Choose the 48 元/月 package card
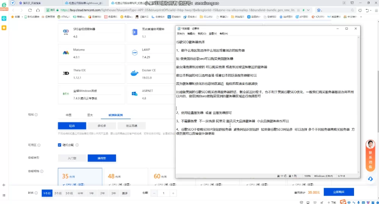 [126, 177]
